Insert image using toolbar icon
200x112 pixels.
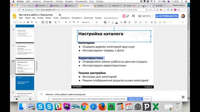click(50, 22)
